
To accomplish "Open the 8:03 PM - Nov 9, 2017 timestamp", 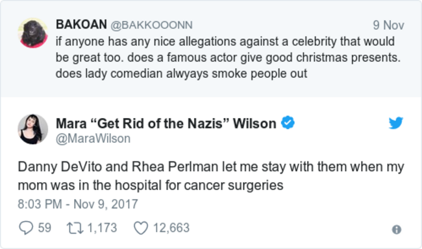I will click(78, 204).
